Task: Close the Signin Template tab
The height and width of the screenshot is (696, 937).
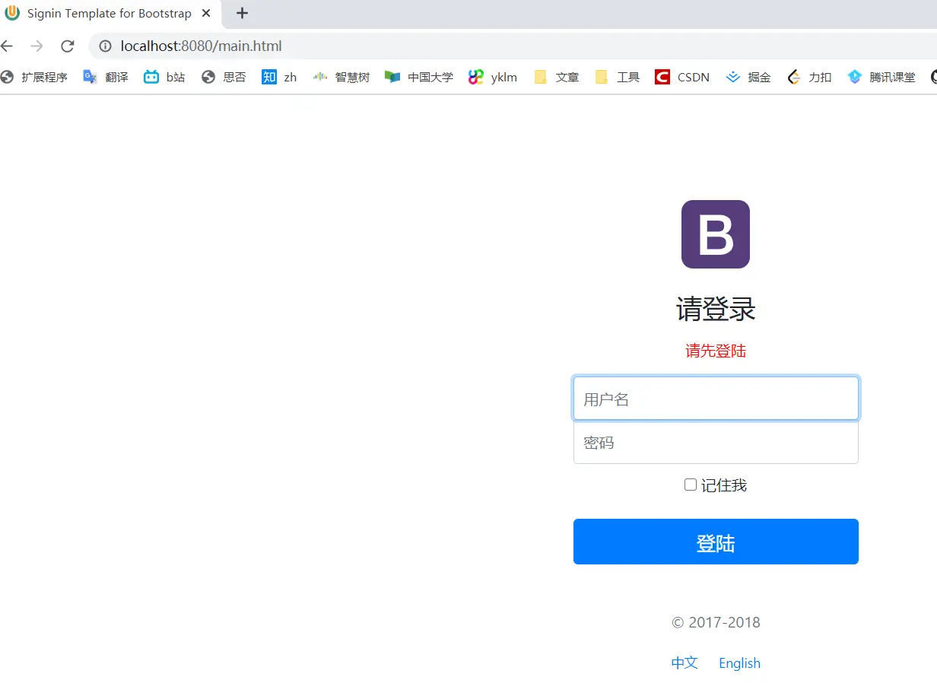Action: click(x=205, y=14)
